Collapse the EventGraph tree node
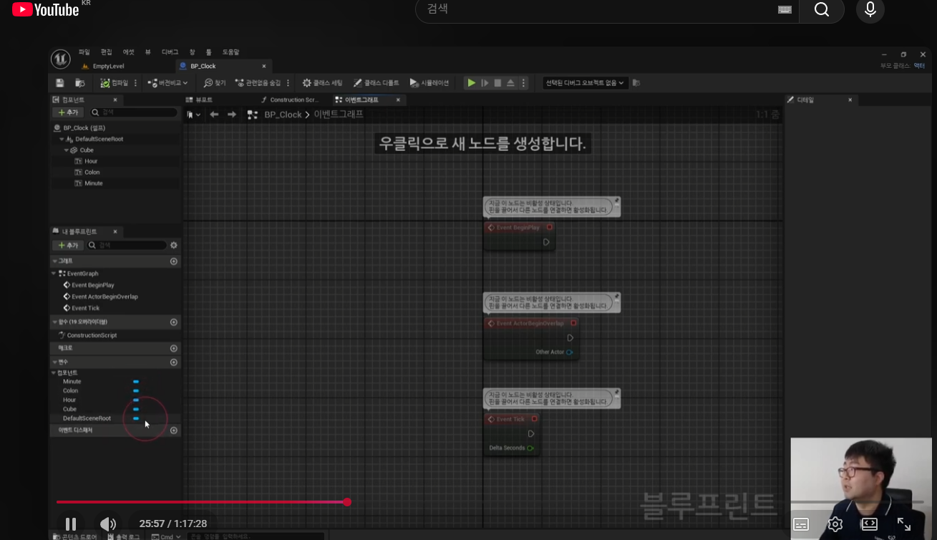 [54, 274]
